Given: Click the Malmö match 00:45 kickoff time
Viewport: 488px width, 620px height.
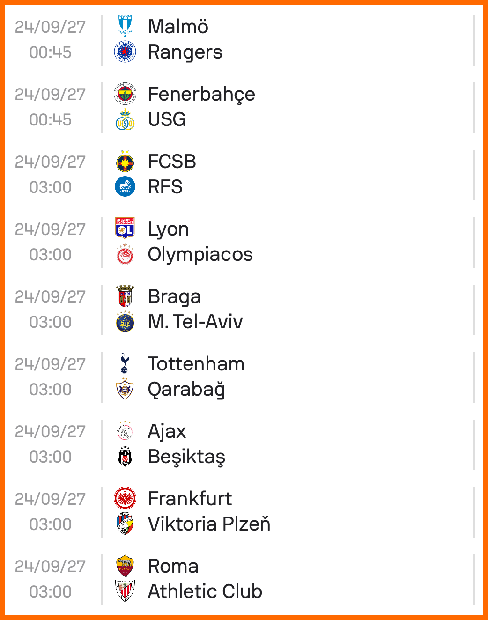Looking at the screenshot, I should click(51, 52).
